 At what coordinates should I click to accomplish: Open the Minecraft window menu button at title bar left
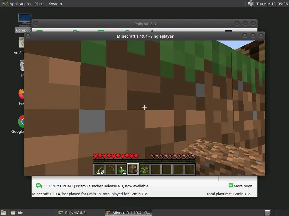[28, 36]
